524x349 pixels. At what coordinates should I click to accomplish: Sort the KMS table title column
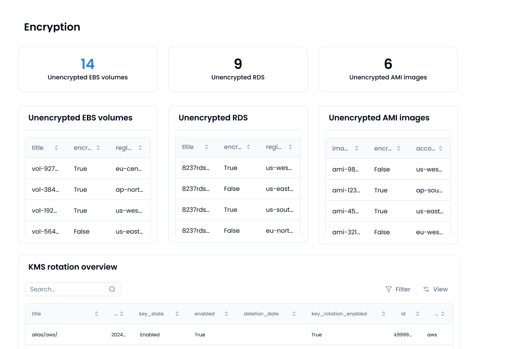[96, 314]
